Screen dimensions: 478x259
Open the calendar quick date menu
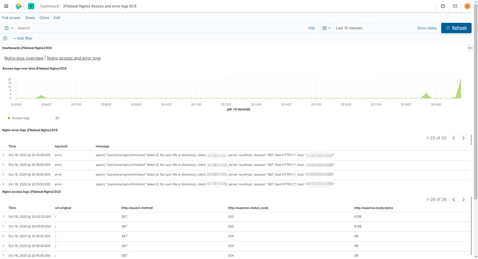[327, 28]
